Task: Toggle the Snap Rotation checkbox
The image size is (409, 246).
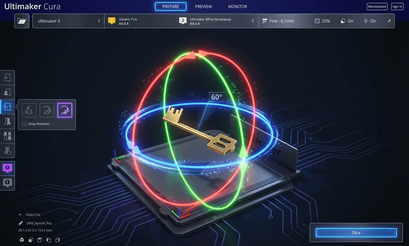Action: 24,124
